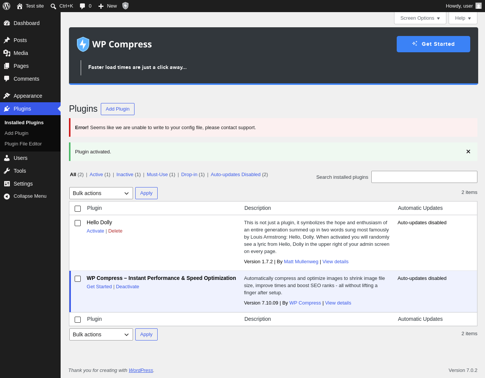
Task: Filter plugins by Drop-in
Action: [189, 175]
